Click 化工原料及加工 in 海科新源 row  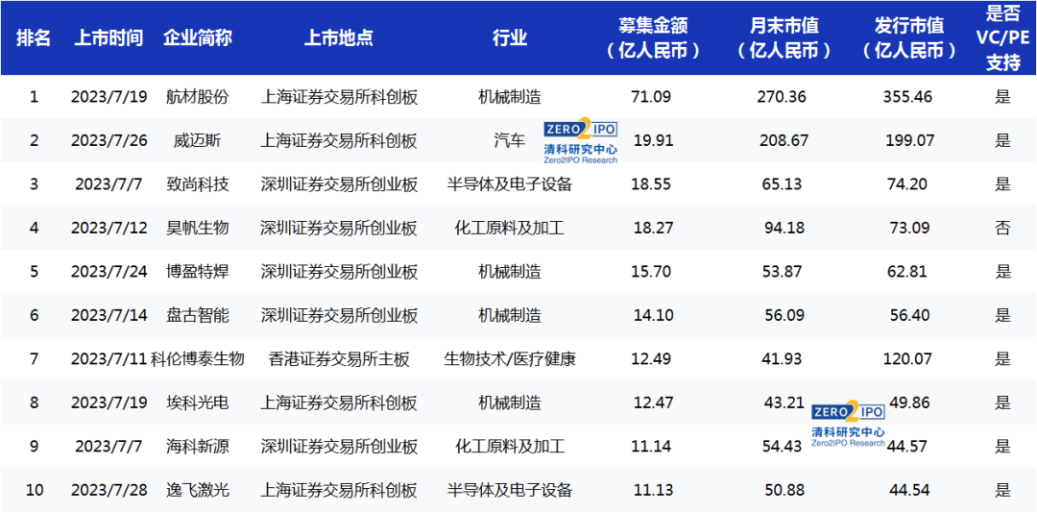[510, 447]
